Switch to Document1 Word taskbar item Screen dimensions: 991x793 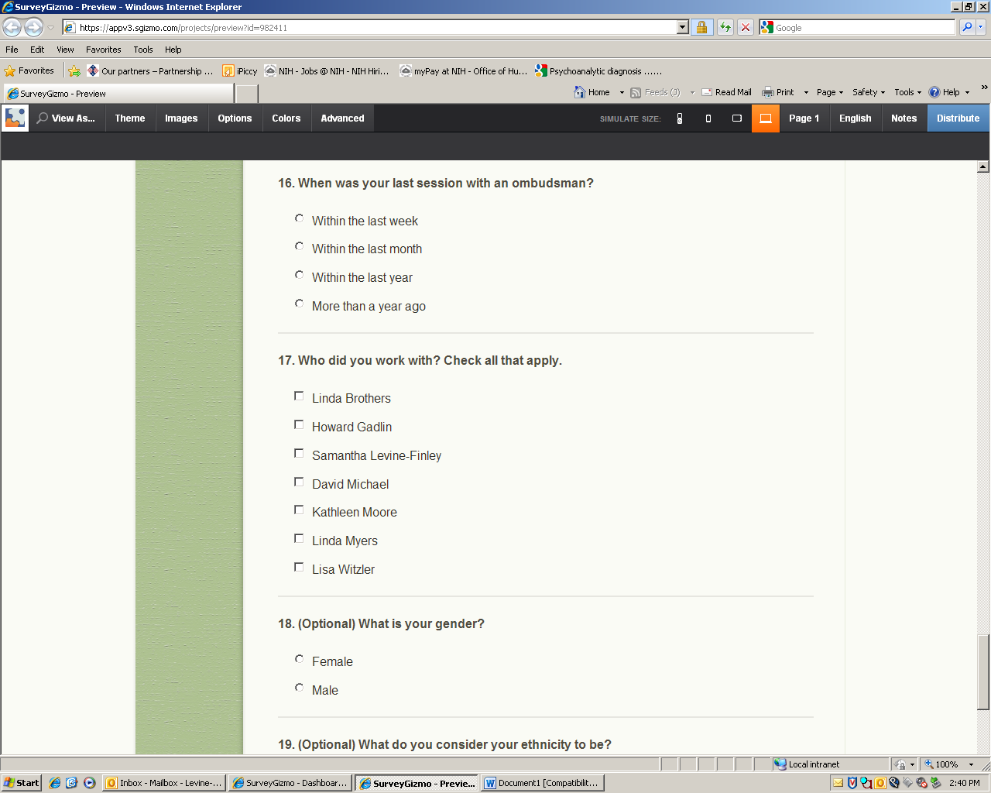click(x=542, y=783)
